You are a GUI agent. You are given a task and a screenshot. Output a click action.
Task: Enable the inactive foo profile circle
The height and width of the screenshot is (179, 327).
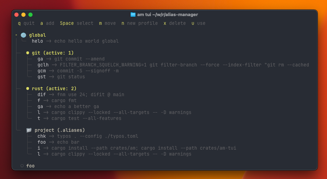click(22, 166)
